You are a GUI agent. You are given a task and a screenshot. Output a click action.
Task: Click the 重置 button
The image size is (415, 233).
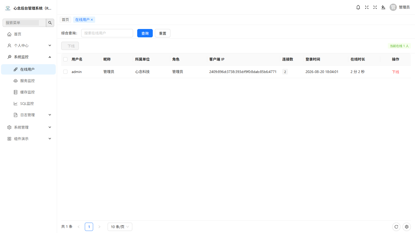coord(163,33)
